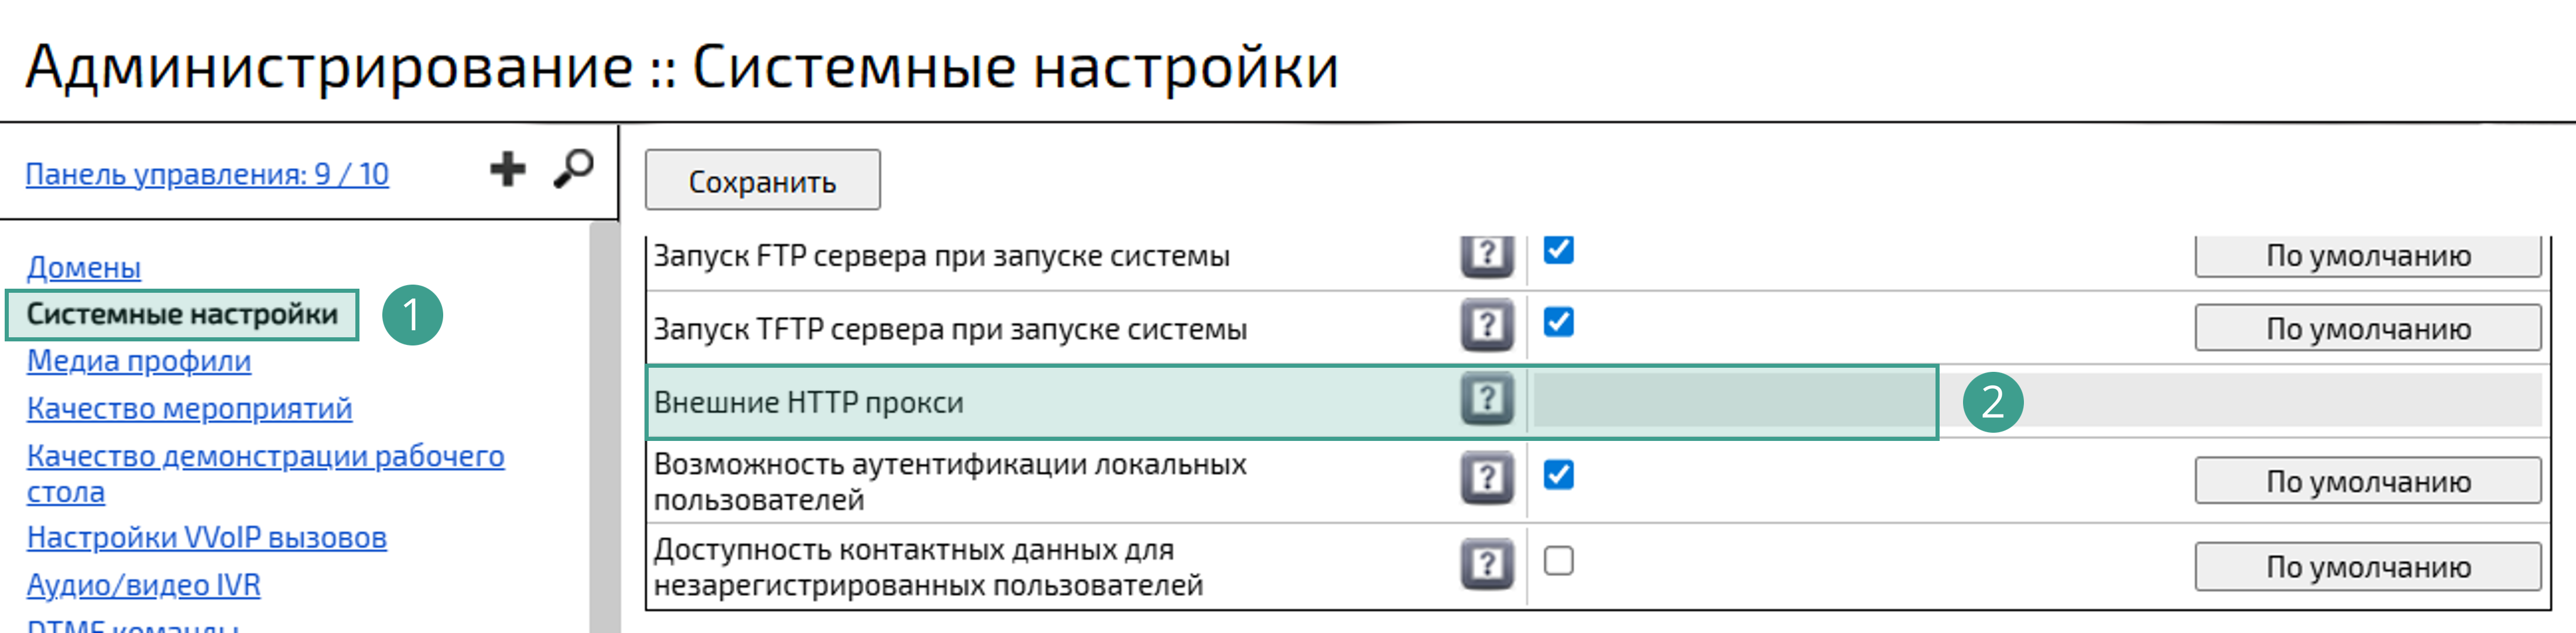Screen dimensions: 2576x633
Task: Add a new item via the plus icon
Action: tap(508, 169)
